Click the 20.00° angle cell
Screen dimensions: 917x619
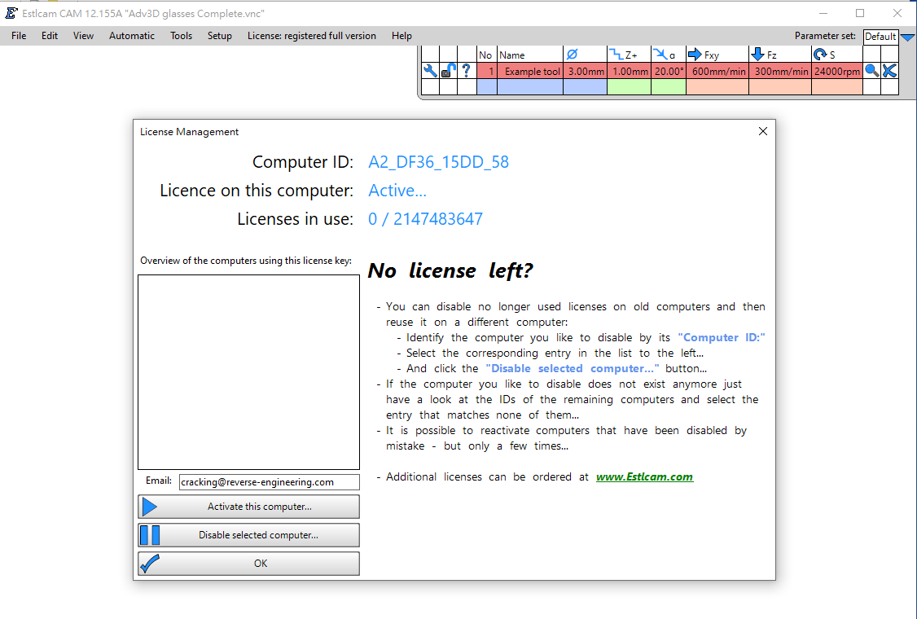click(x=669, y=72)
